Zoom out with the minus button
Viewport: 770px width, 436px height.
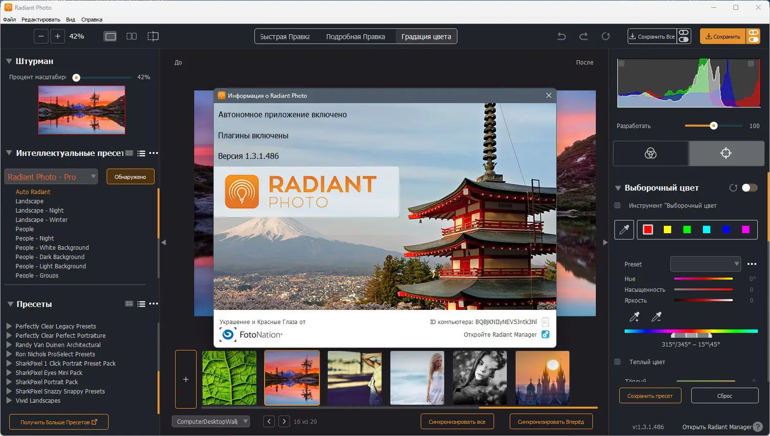tap(41, 36)
